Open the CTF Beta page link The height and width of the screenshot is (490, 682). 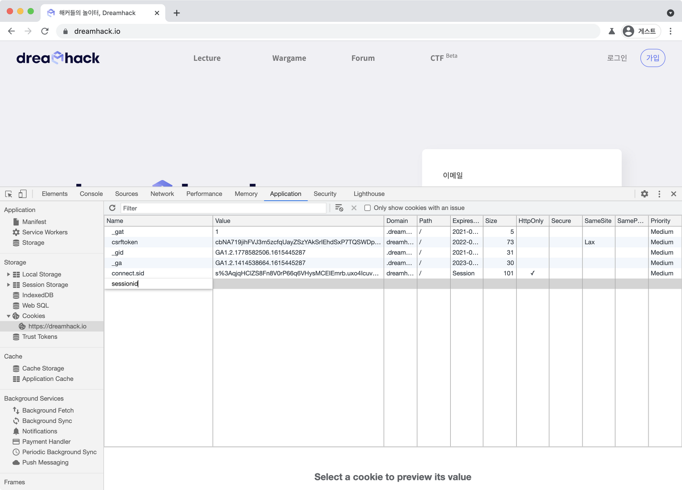(443, 58)
